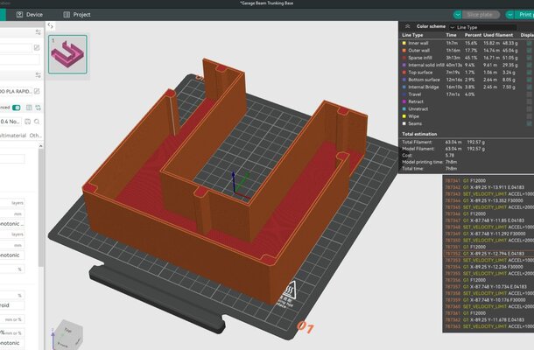Viewport: 534px width, 350px height.
Task: Save the current process preset
Action: [x=28, y=122]
